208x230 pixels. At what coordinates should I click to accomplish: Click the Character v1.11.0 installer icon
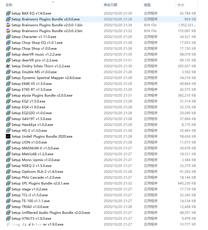coord(8,37)
